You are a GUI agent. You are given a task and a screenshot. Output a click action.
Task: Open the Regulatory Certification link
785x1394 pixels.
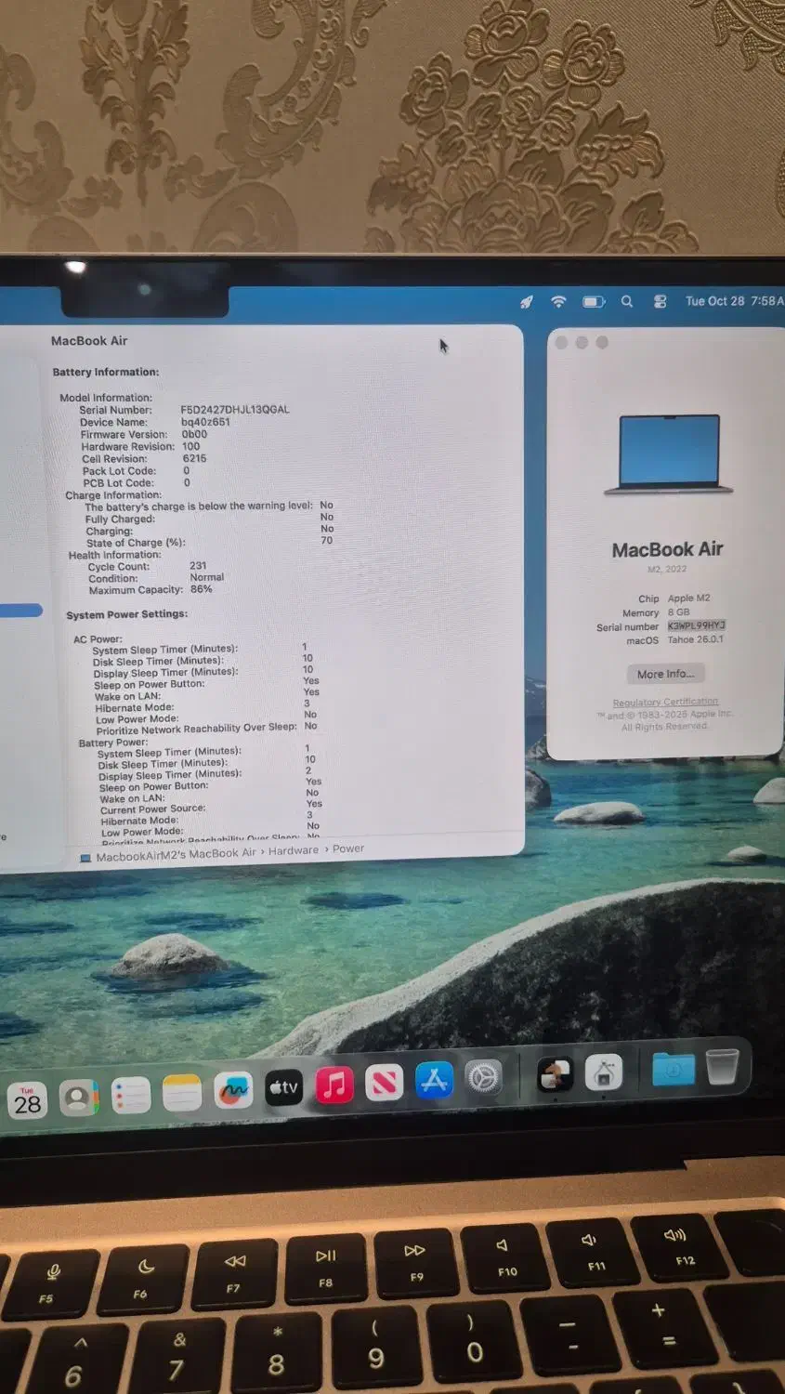665,701
